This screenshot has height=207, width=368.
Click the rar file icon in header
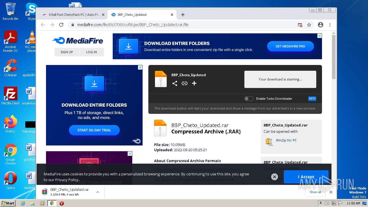(x=161, y=79)
